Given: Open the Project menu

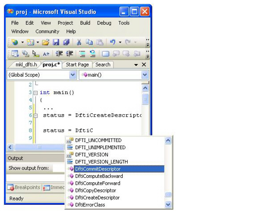Looking at the screenshot, I should (65, 23).
